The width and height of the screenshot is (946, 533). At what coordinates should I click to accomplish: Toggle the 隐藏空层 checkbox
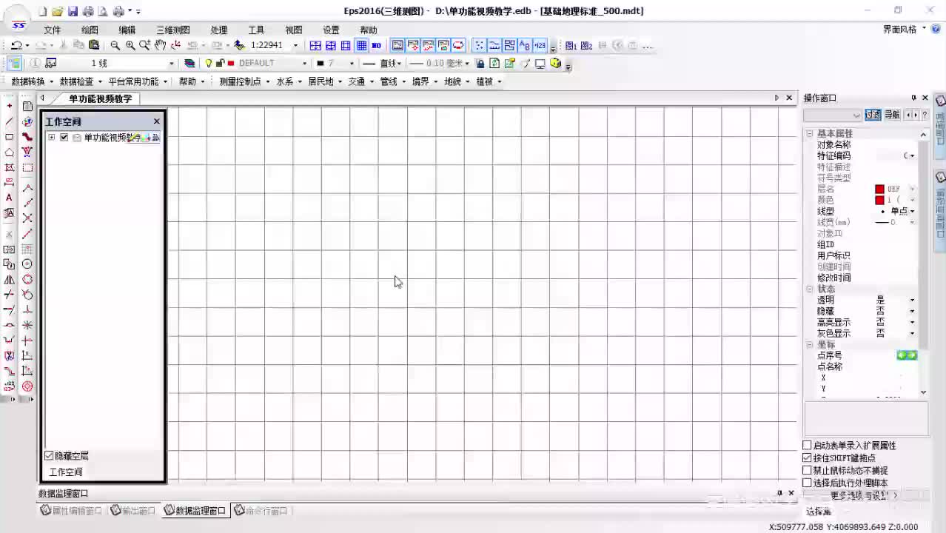[49, 456]
